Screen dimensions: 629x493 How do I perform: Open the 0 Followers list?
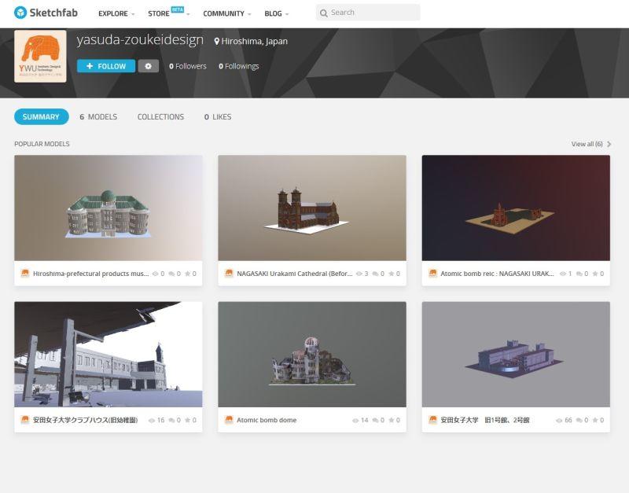click(x=188, y=66)
